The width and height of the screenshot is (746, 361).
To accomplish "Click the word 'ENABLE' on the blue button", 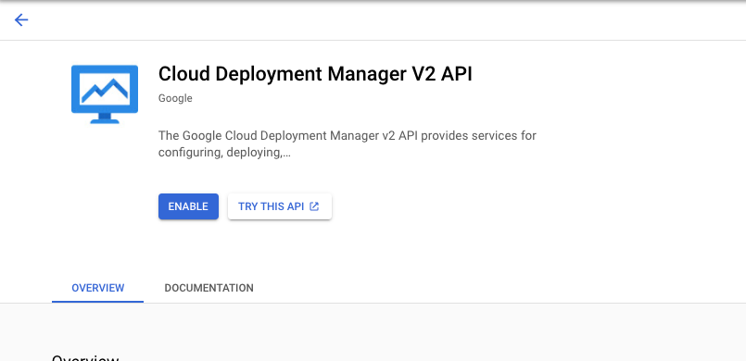I will (188, 206).
